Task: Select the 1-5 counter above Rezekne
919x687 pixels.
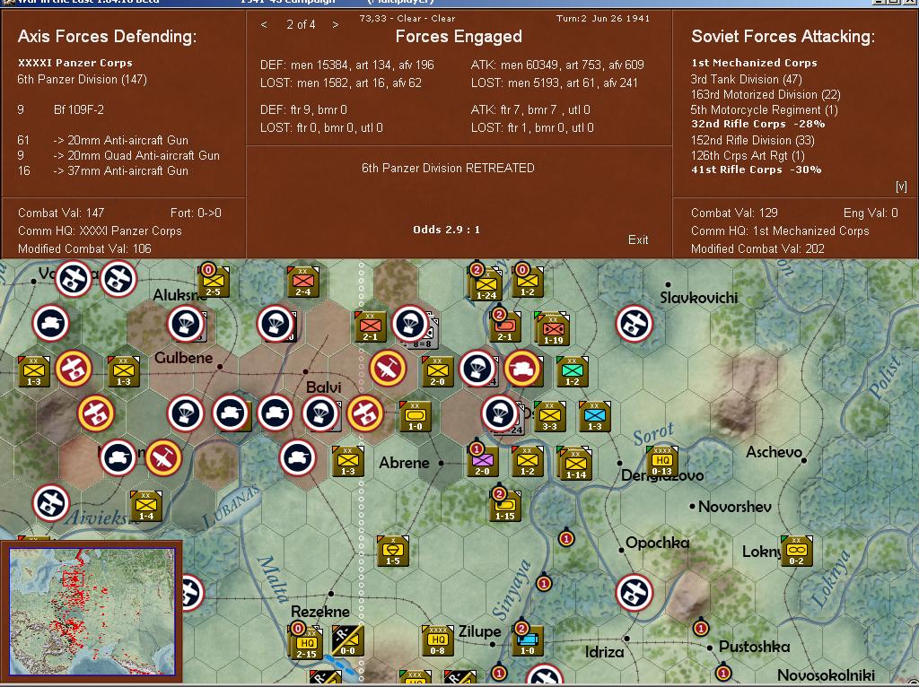Action: tap(393, 551)
